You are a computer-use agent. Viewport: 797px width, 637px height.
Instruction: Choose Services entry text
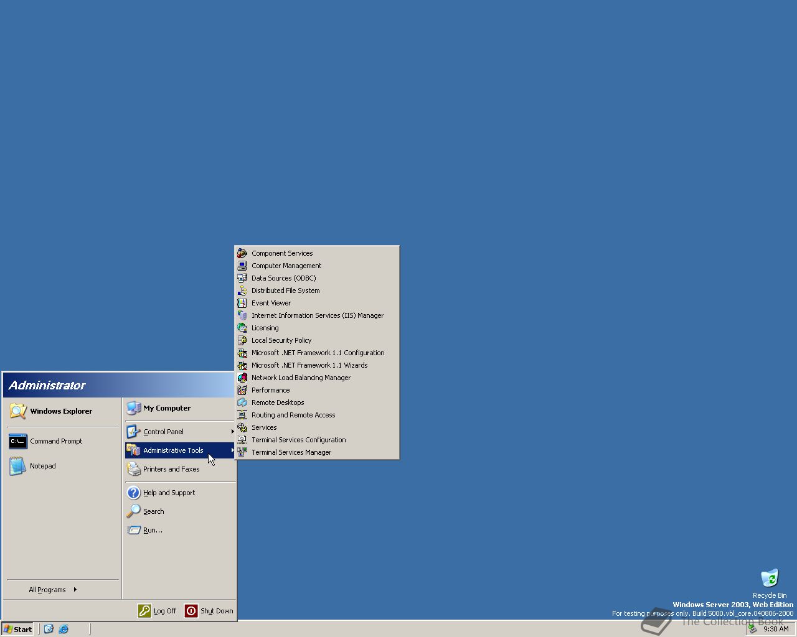click(264, 427)
